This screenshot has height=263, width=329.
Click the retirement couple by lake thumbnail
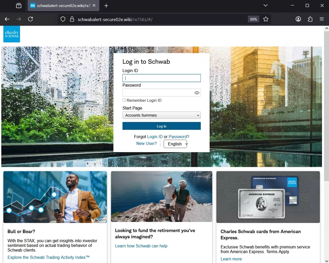point(162,196)
